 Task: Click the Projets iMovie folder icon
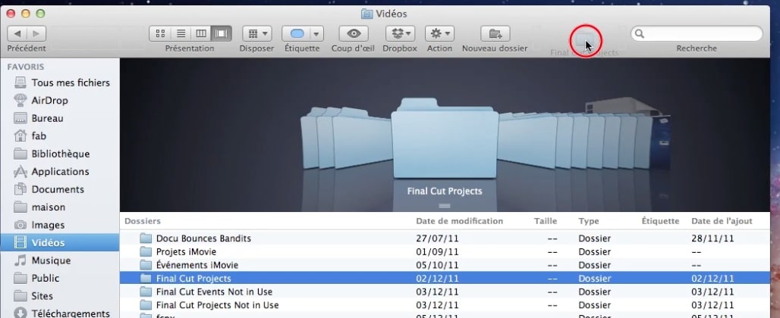point(146,252)
